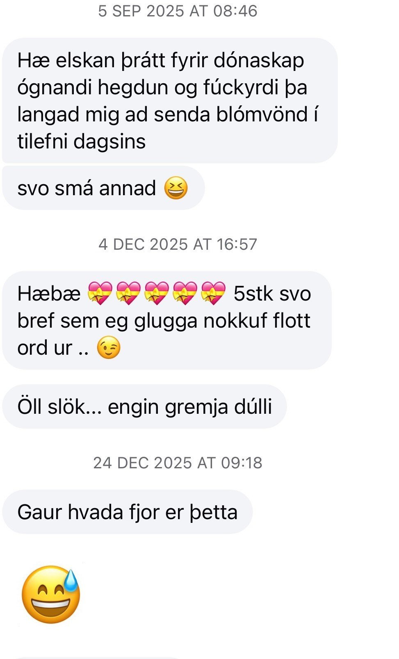Image resolution: width=399 pixels, height=659 pixels.
Task: Tap the winking face emoji
Action: pyautogui.click(x=109, y=348)
